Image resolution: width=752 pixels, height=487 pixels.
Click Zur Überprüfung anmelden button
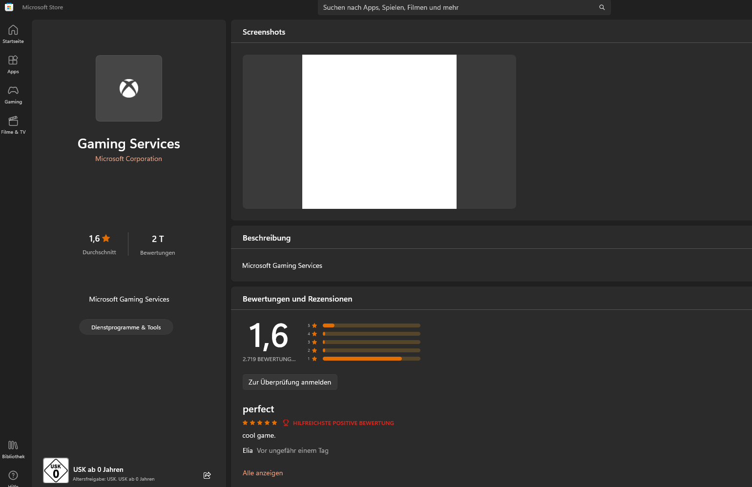pyautogui.click(x=290, y=382)
